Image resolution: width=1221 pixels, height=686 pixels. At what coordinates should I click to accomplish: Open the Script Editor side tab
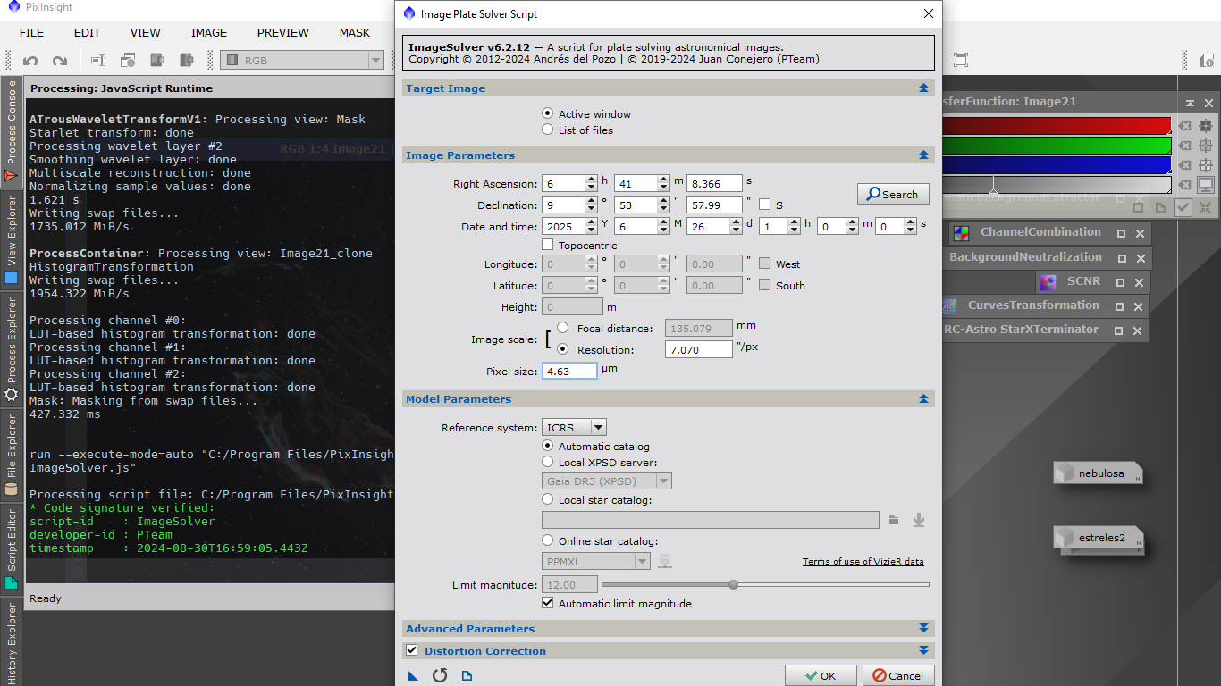[x=12, y=549]
